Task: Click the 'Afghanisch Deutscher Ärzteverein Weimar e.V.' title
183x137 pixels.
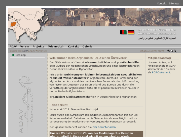Action: click(x=157, y=32)
